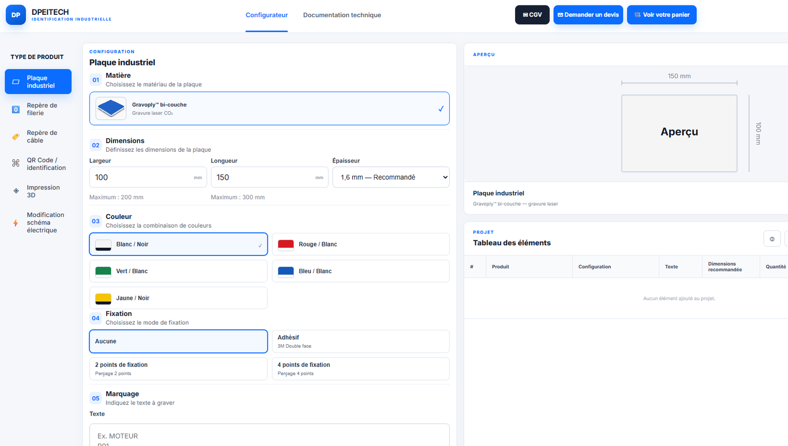The image size is (788, 446).
Task: Click the '100 mm' height dimension label
Action: (758, 133)
